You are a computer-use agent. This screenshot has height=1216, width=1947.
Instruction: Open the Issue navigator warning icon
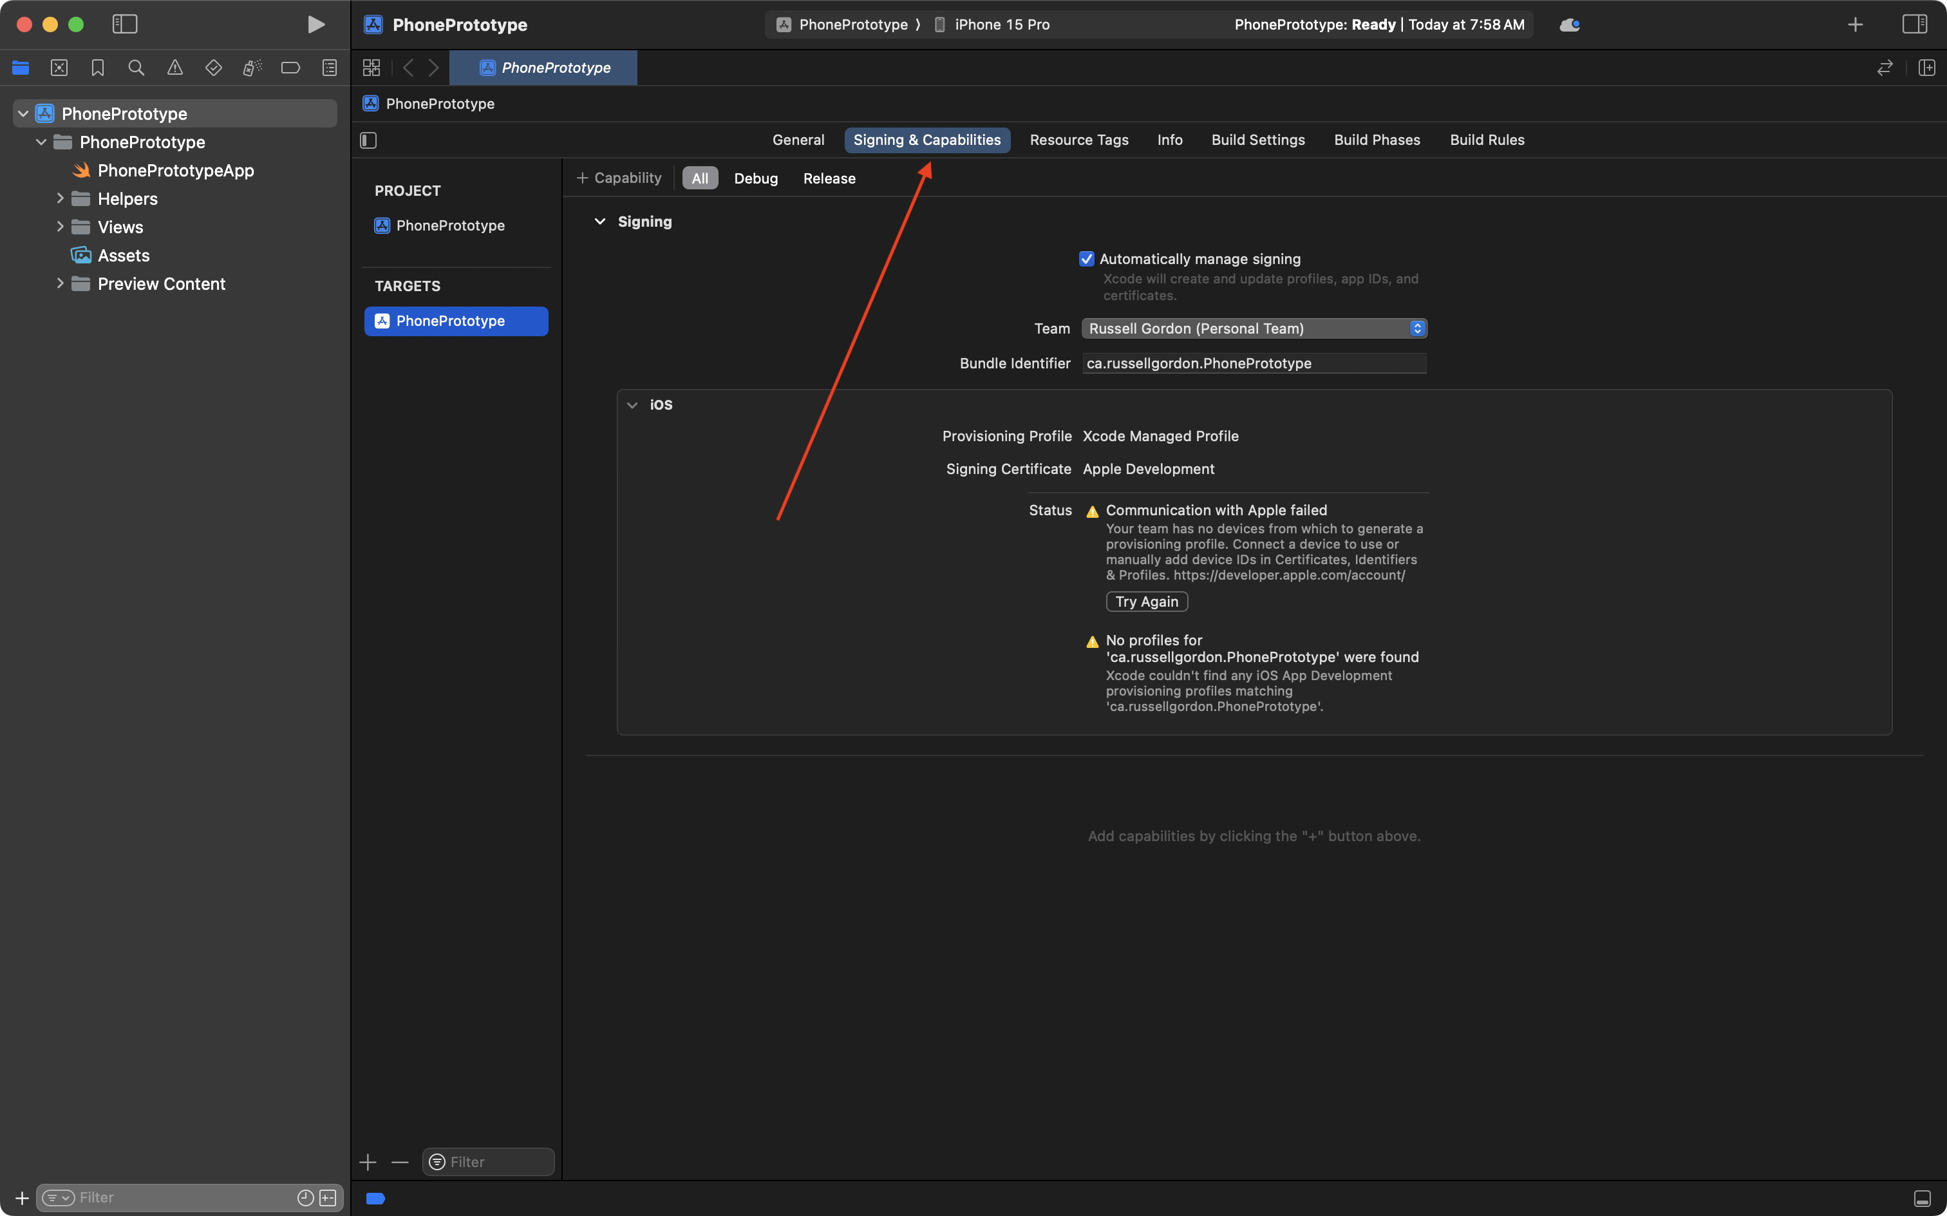click(174, 68)
